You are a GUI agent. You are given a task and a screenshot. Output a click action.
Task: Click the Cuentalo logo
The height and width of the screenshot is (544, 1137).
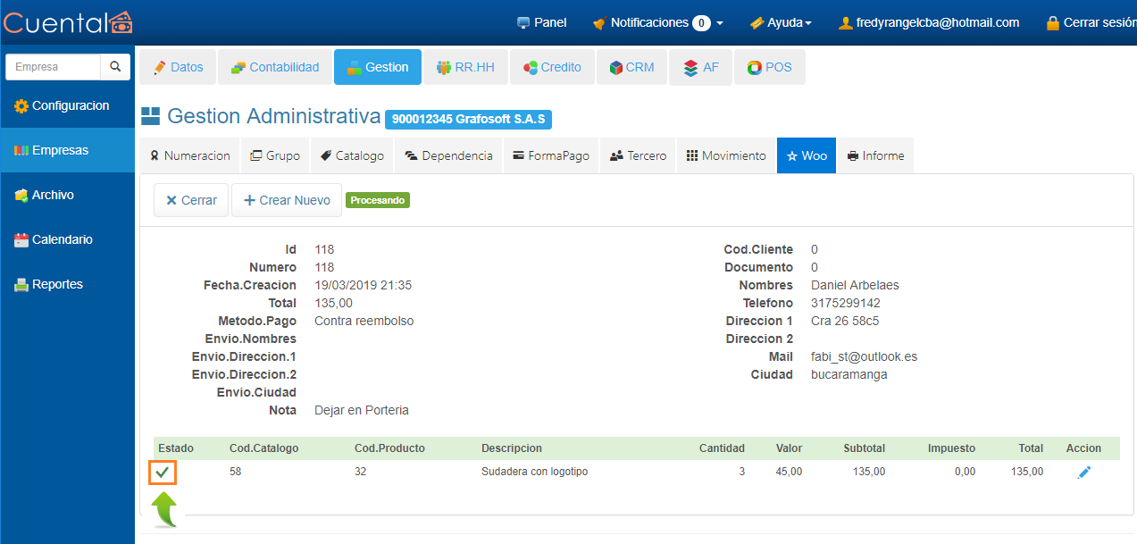[68, 22]
